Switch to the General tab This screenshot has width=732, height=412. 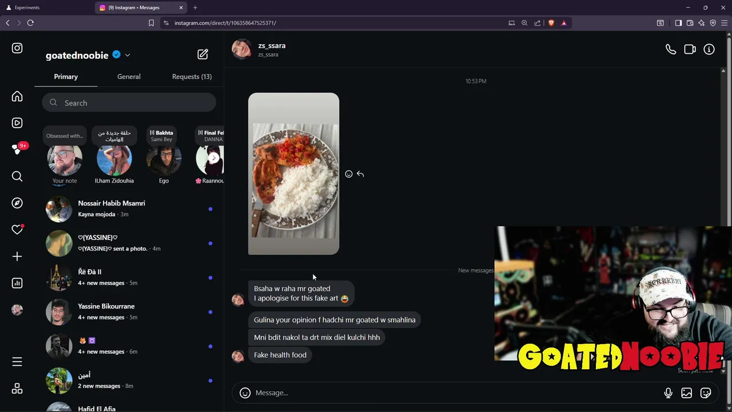(129, 77)
